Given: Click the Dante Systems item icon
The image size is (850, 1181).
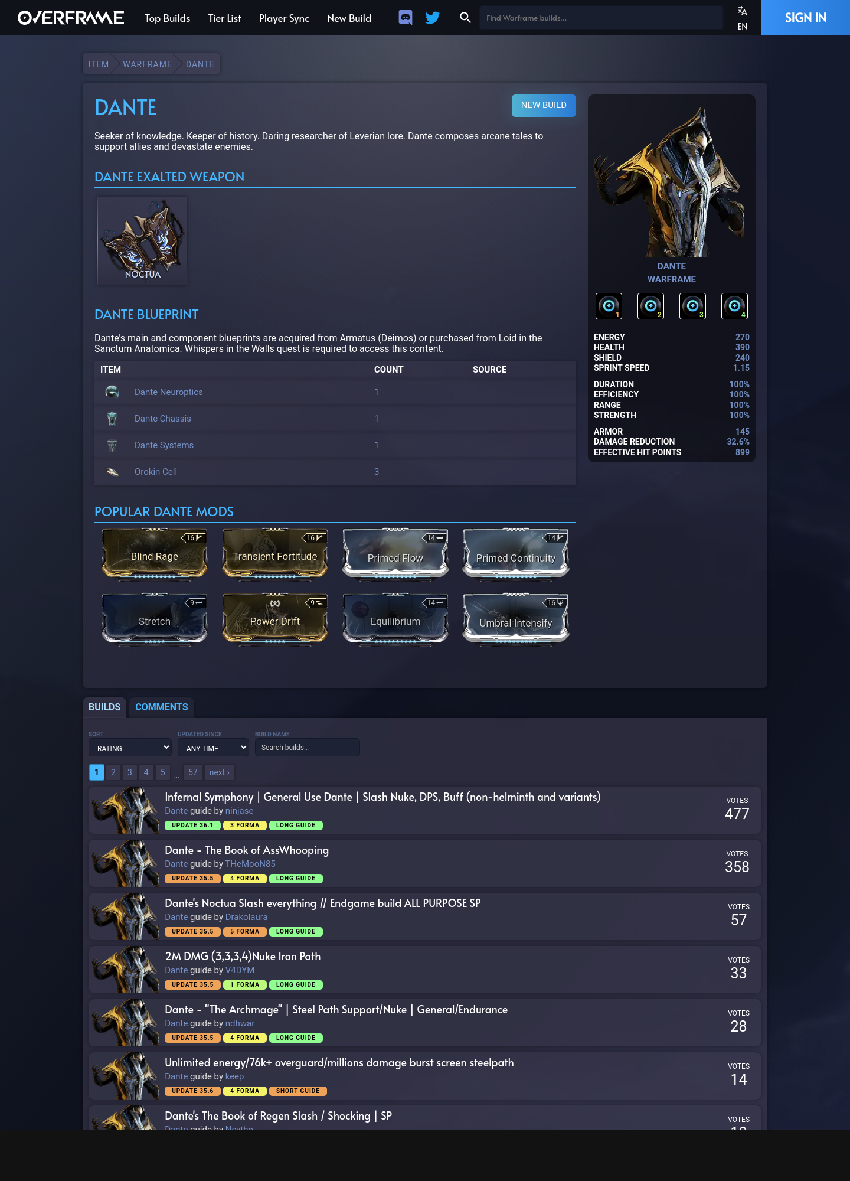Looking at the screenshot, I should coord(112,445).
